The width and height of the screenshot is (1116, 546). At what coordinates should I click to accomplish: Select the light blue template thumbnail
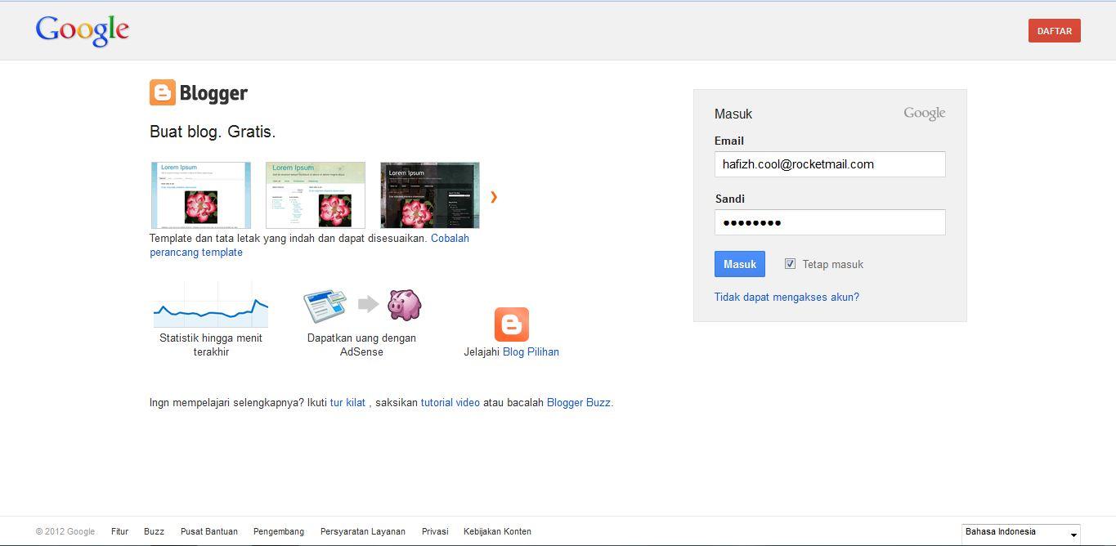pos(201,195)
